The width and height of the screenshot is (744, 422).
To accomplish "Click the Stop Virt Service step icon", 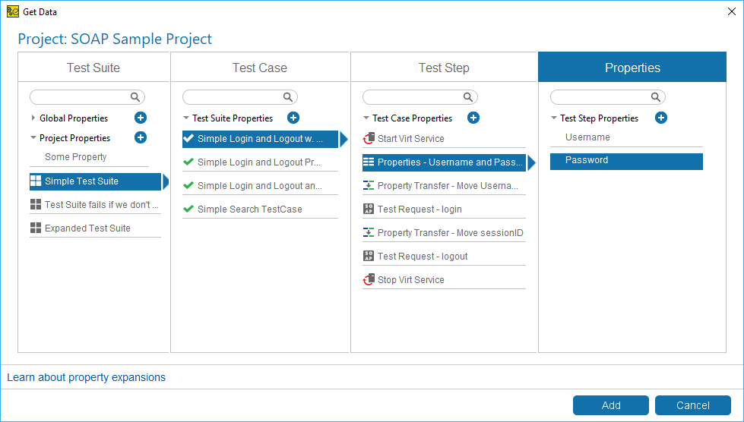I will 369,280.
